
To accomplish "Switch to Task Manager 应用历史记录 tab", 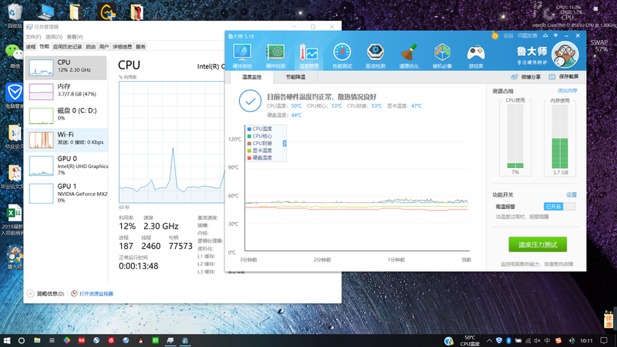I will (x=67, y=47).
